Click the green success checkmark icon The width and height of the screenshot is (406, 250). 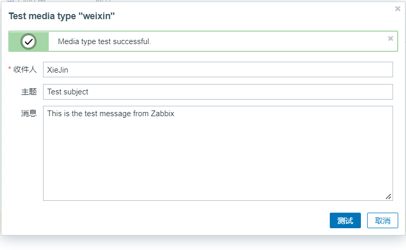(29, 41)
